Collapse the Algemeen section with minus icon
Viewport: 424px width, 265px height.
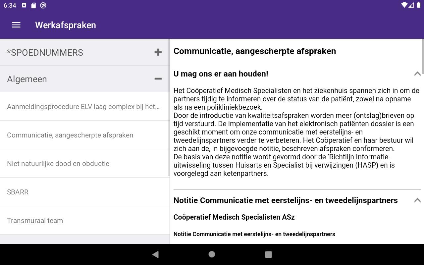tap(158, 79)
